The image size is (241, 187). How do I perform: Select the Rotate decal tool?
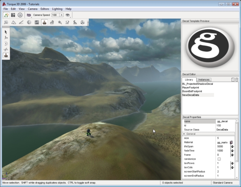click(6, 43)
